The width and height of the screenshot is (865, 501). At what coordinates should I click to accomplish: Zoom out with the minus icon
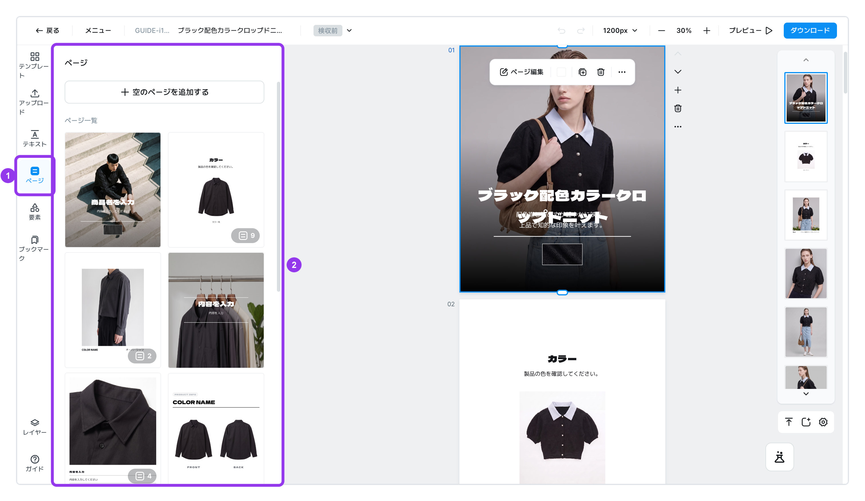661,31
